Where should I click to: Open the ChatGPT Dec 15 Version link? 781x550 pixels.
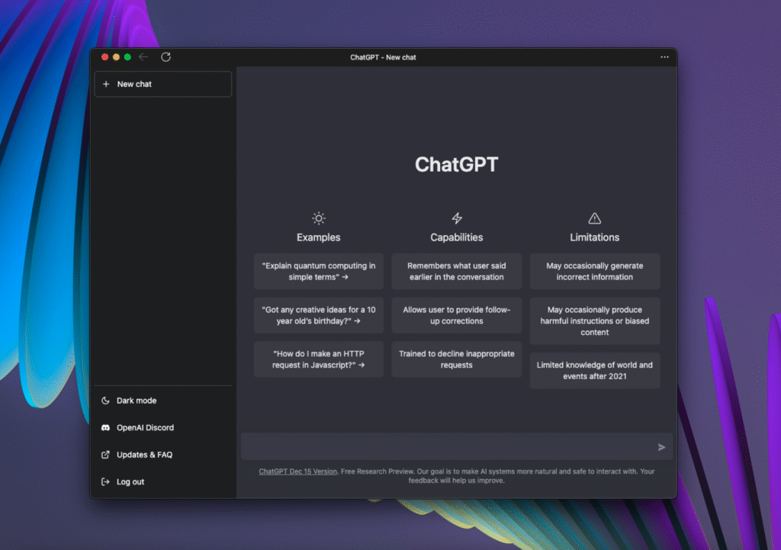point(298,471)
